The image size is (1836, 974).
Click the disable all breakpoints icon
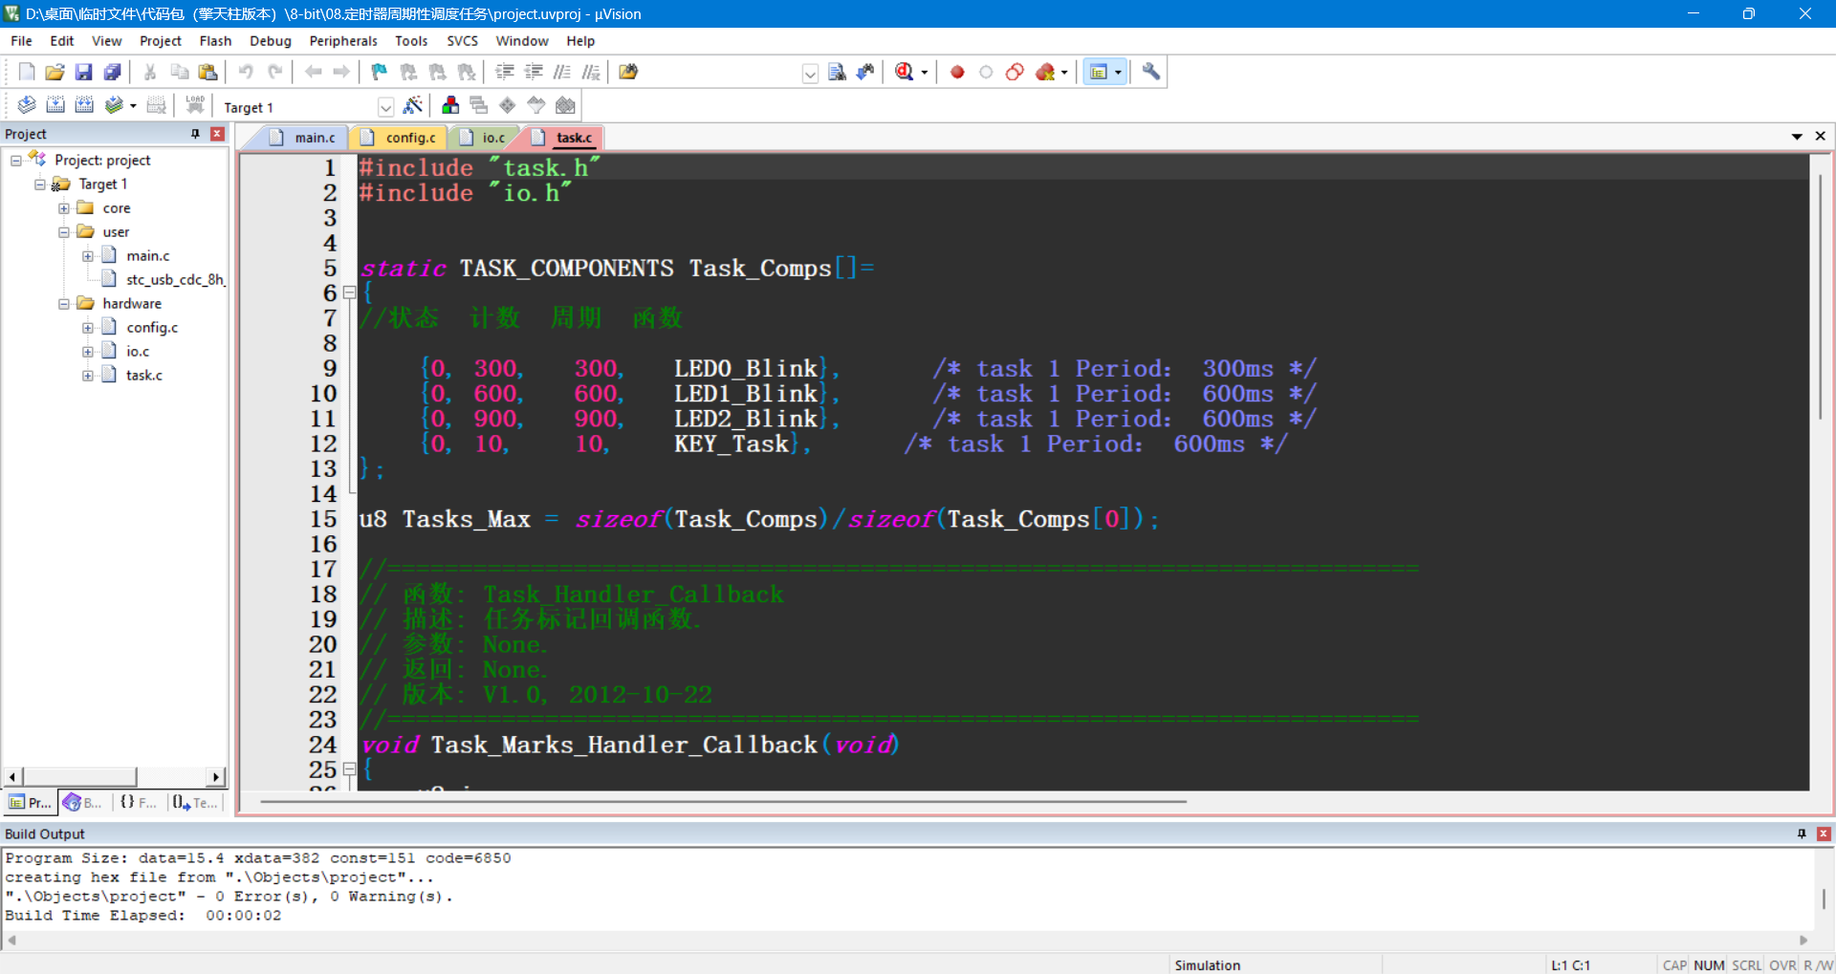click(x=1015, y=72)
